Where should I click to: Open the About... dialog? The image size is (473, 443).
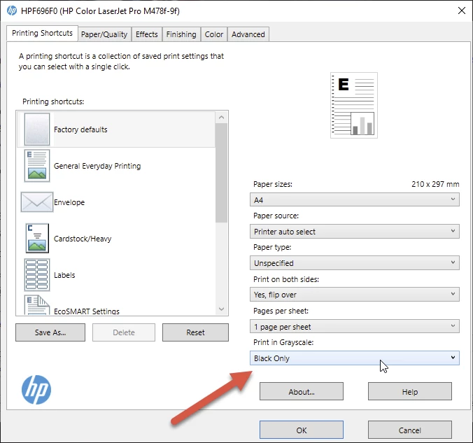pos(302,391)
